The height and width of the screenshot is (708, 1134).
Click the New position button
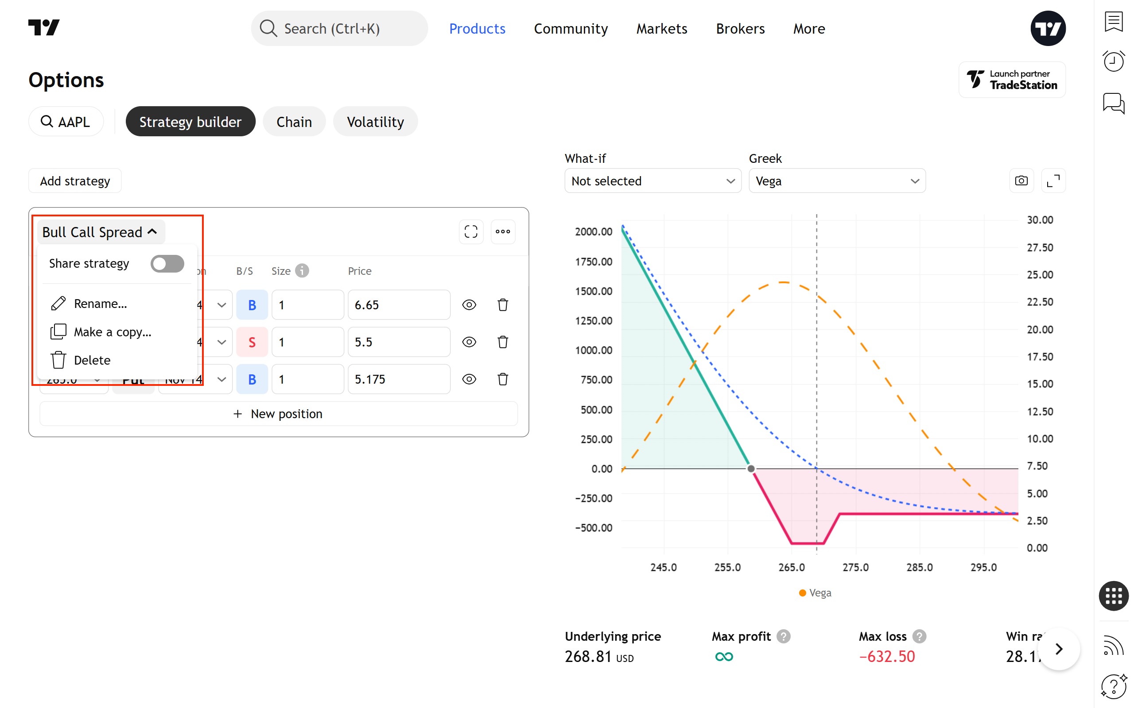278,414
